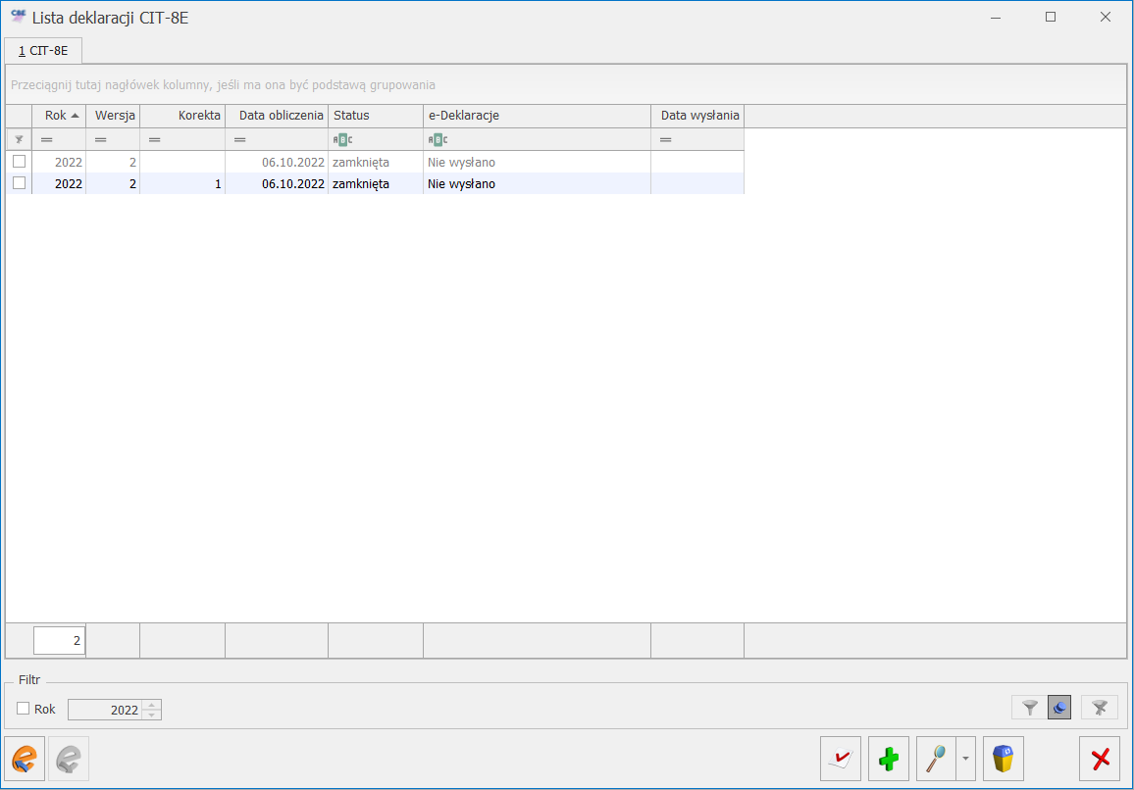Viewport: 1134px width, 790px height.
Task: Select second row's 'Nie wysłano' cell
Action: (537, 183)
